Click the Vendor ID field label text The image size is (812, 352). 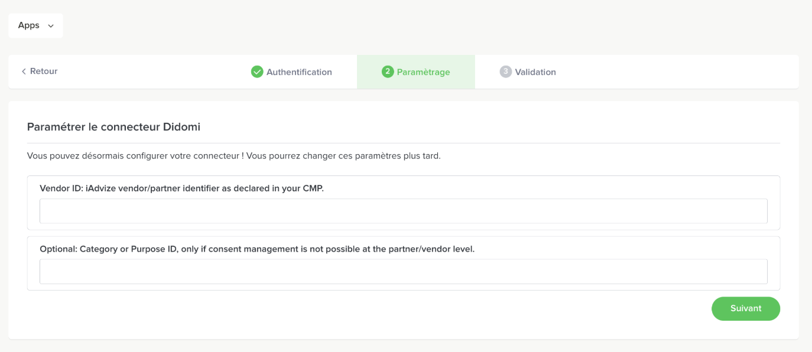click(181, 188)
